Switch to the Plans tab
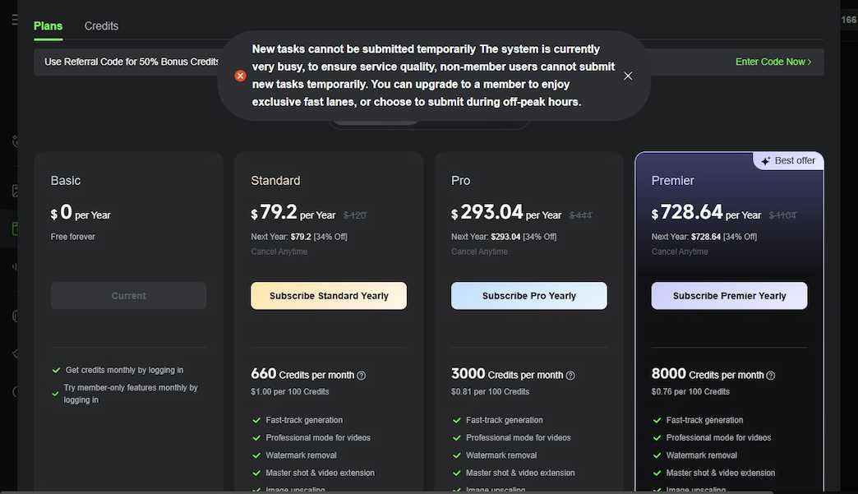858x494 pixels. (48, 26)
